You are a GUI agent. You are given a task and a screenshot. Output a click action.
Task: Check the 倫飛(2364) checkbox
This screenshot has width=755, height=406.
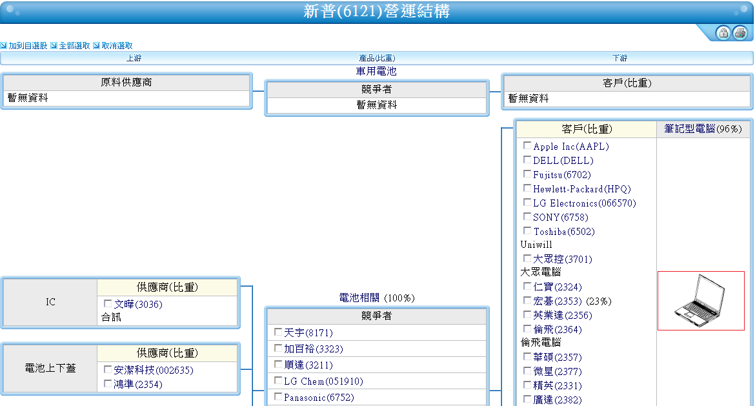click(527, 329)
